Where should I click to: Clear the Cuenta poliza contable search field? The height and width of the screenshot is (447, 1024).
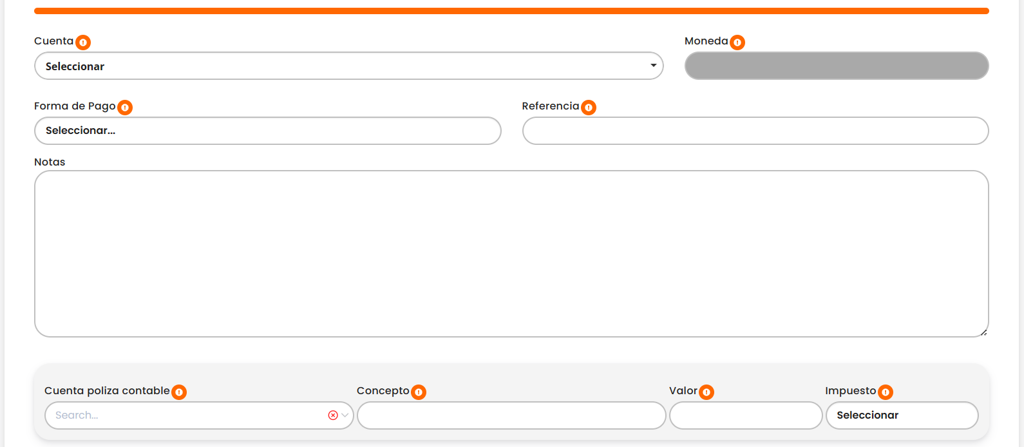(333, 415)
